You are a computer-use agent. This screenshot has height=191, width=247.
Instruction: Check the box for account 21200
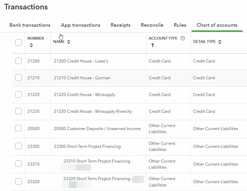tap(19, 61)
